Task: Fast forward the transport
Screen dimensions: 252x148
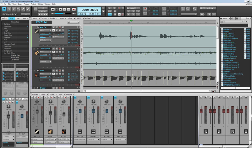Action: (69, 9)
